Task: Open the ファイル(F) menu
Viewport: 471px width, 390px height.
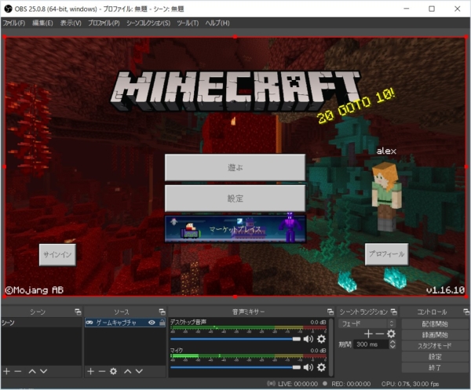Action: click(14, 23)
